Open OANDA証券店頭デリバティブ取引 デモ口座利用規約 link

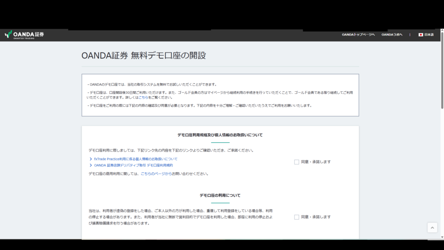pos(134,165)
